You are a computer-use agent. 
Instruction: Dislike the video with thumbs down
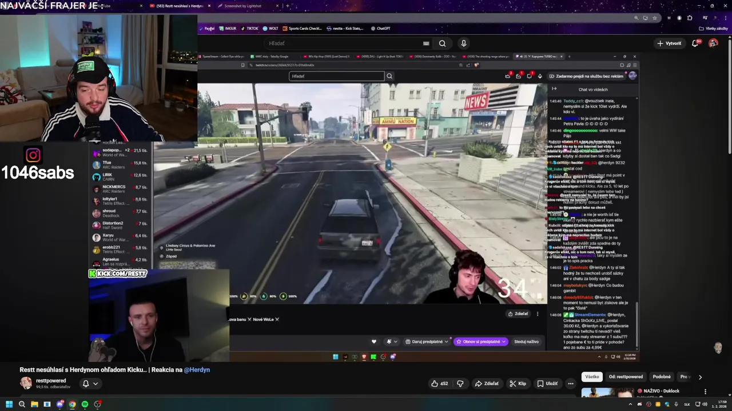(x=460, y=384)
